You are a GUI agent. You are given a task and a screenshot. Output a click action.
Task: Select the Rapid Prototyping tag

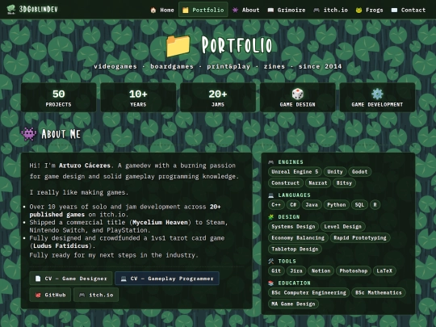[x=360, y=237]
